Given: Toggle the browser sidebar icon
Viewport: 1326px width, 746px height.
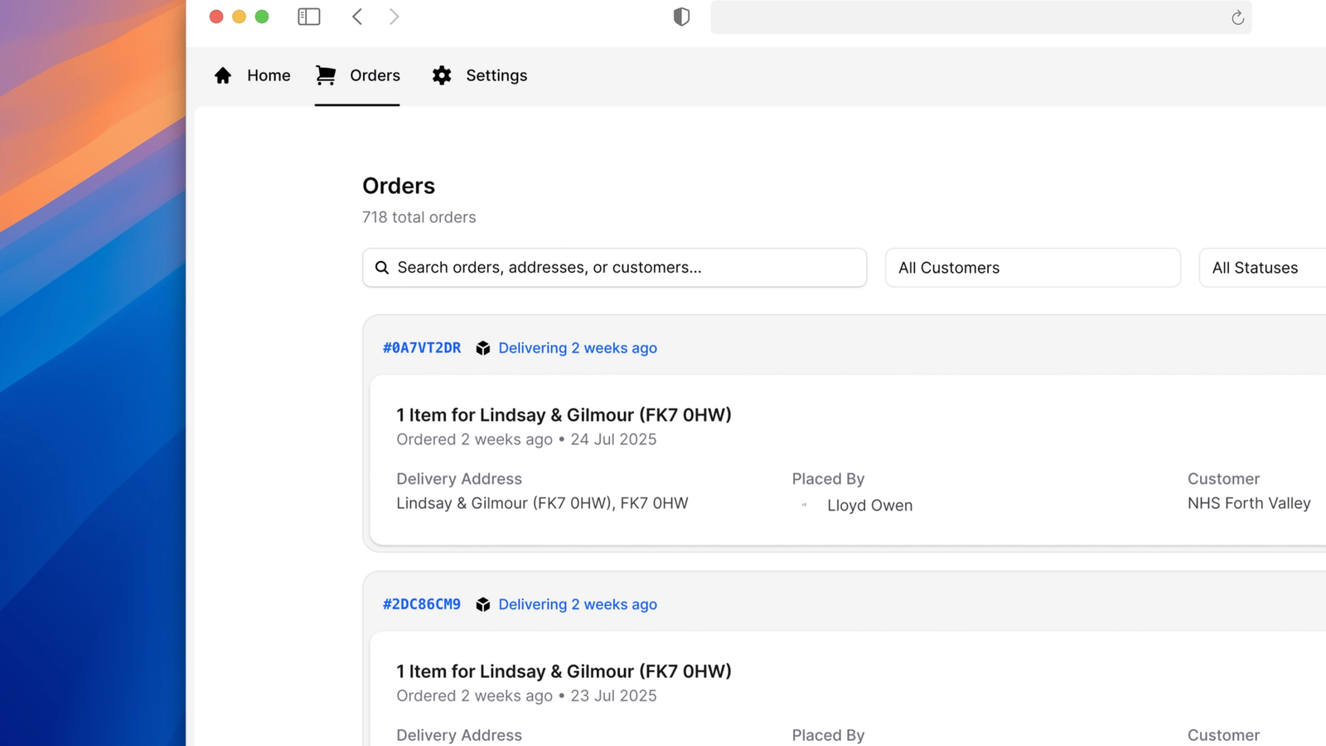Looking at the screenshot, I should [x=309, y=17].
